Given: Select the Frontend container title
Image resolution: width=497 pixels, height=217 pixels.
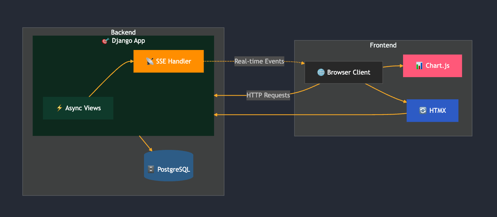Looking at the screenshot, I should (383, 45).
